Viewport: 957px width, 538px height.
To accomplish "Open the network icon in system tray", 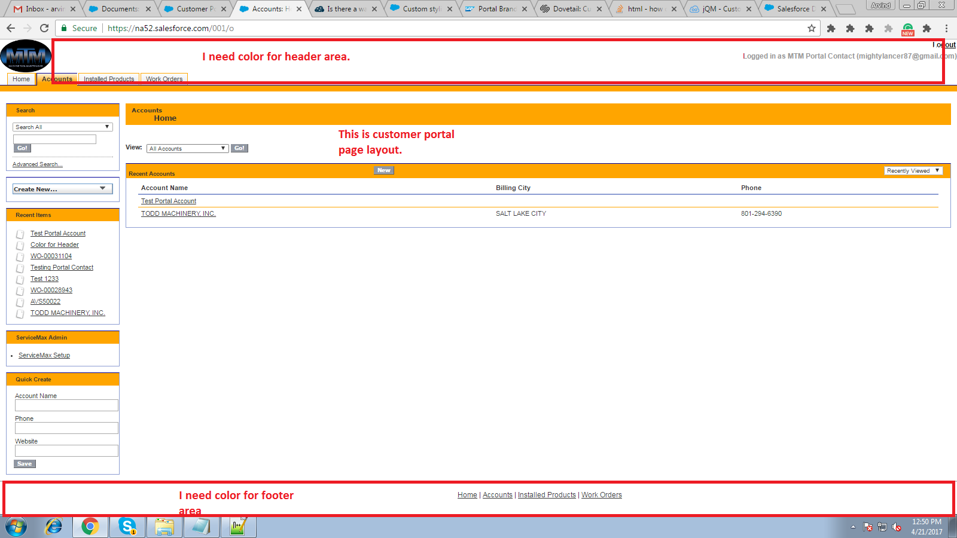I will pos(882,527).
